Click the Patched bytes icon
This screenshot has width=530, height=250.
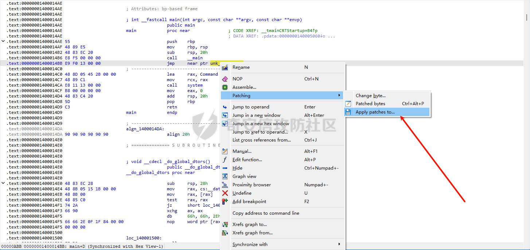tap(348, 104)
